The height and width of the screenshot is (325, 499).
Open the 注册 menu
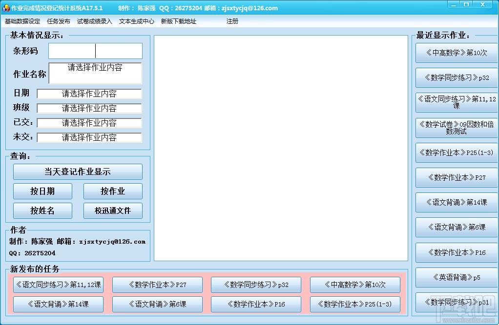coord(232,21)
